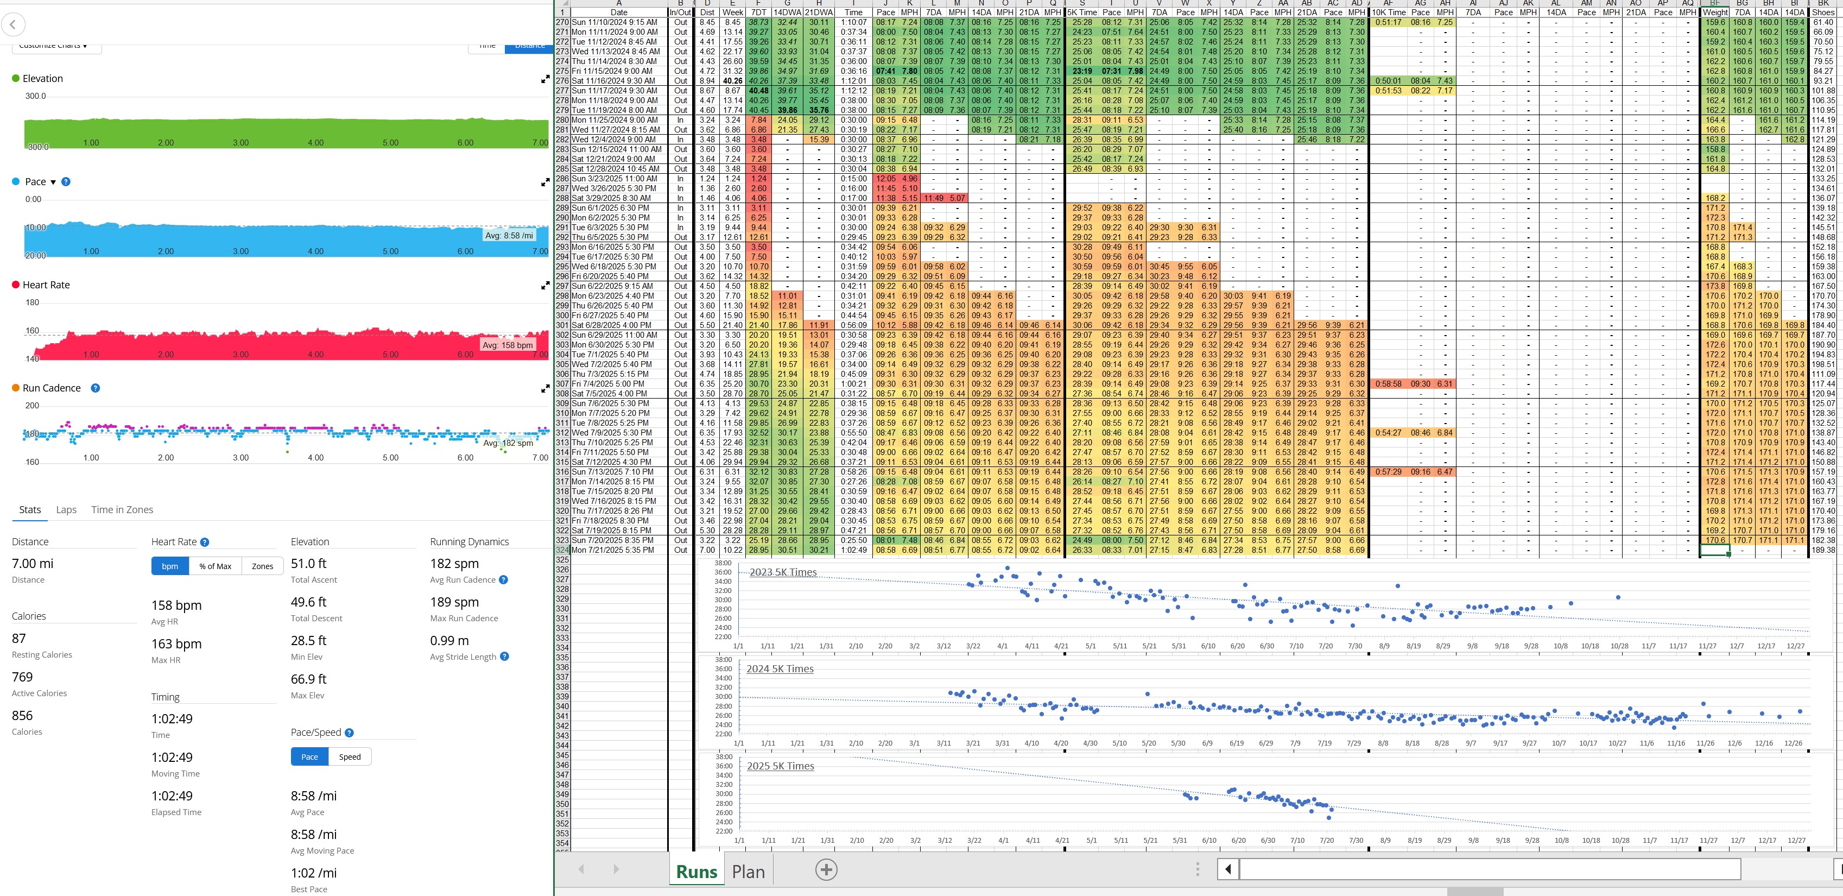Open the Pace chart metric dropdown arrow
Screen dimensions: 1843x896
(x=53, y=182)
